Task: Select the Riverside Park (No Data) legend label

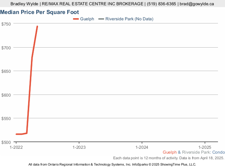Action: (129, 19)
